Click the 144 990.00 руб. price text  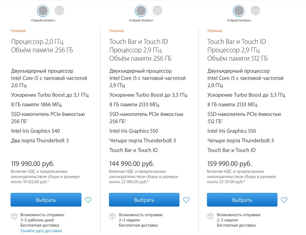132,164
